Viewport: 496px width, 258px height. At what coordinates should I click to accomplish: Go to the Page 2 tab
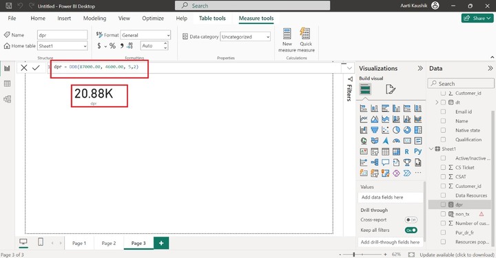[x=109, y=243]
